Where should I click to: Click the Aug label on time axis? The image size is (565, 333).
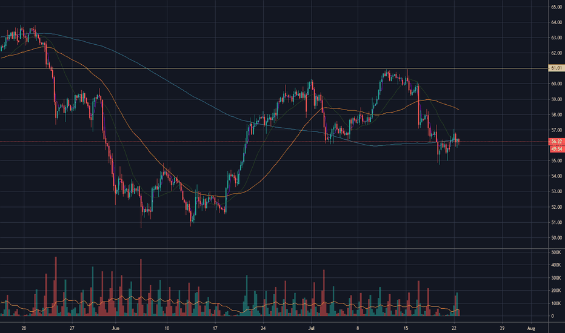tap(531, 328)
